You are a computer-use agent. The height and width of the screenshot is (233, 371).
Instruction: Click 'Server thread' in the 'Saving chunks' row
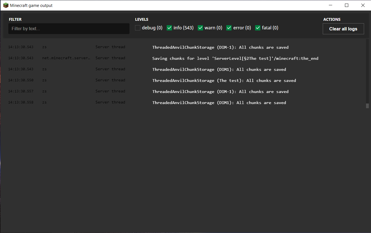[110, 58]
